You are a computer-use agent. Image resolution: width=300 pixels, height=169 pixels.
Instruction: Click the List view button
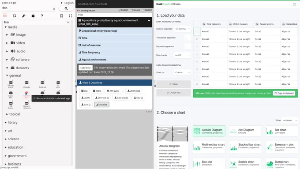click(x=84, y=91)
